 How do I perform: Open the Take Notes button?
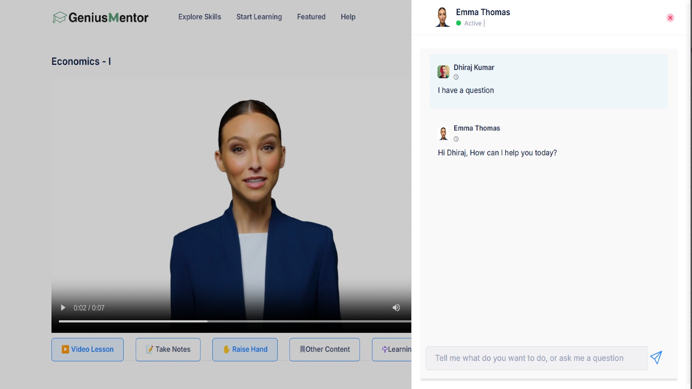point(168,349)
